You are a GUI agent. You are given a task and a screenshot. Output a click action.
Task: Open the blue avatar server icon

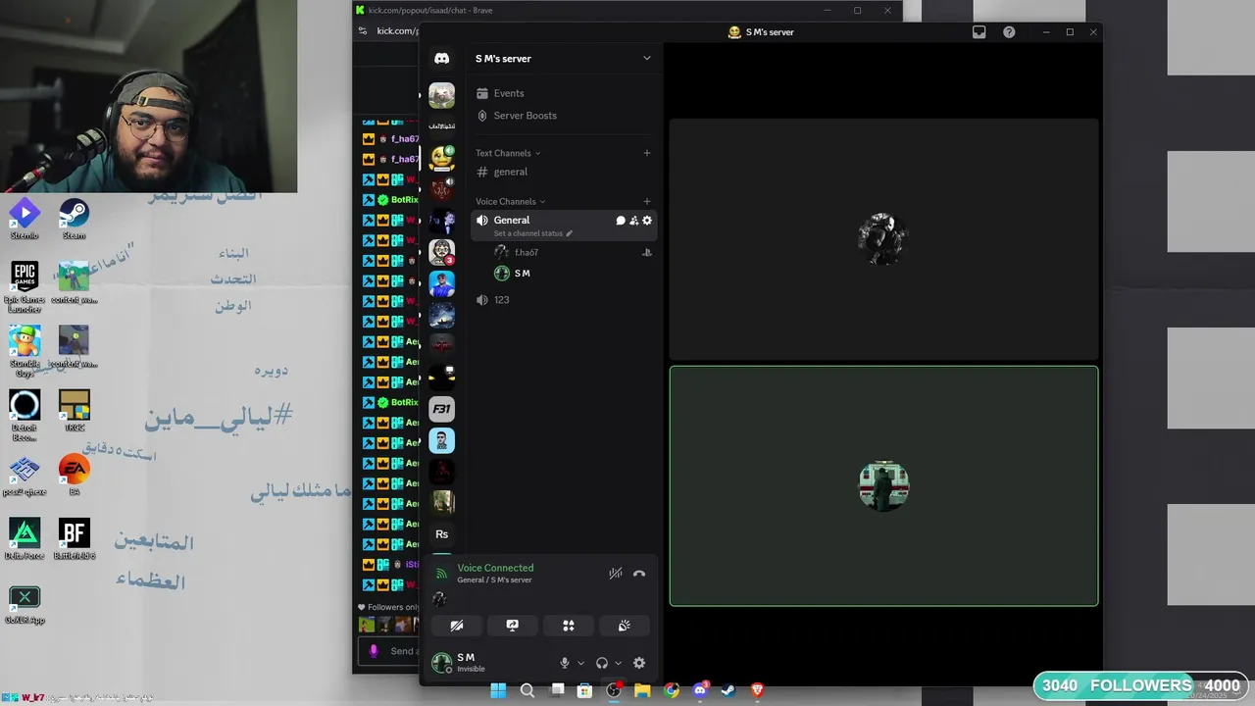pos(441,283)
